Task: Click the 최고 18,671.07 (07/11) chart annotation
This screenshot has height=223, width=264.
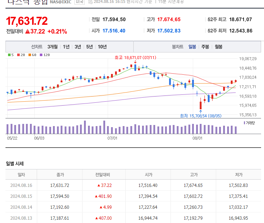Action: point(135,58)
